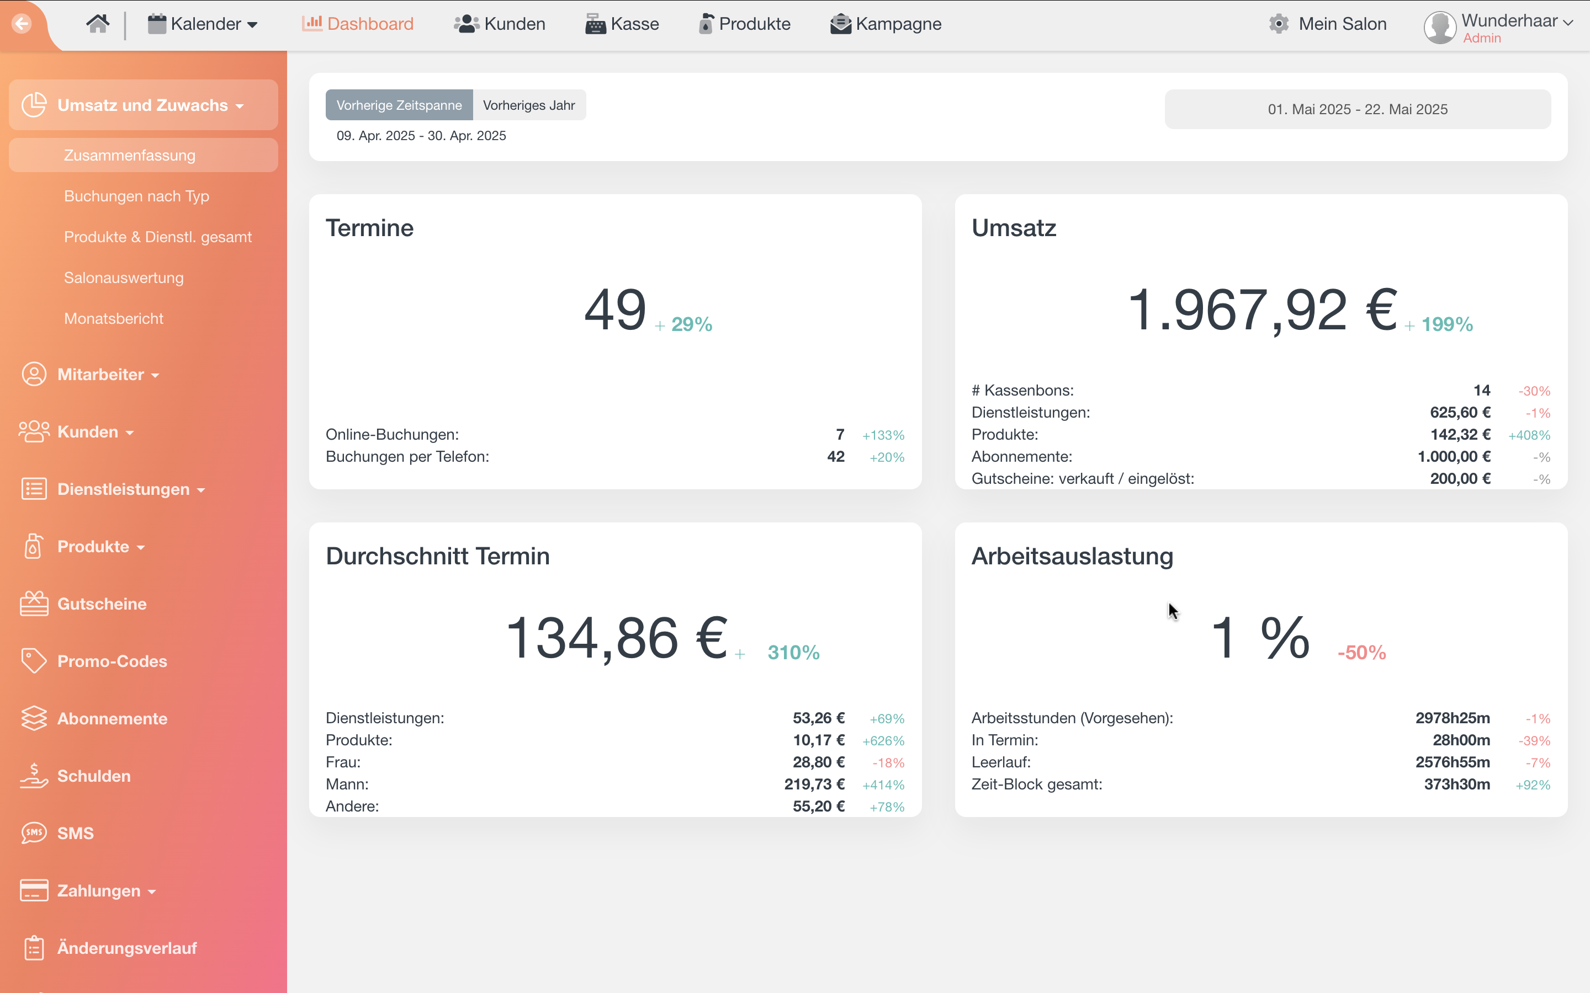Expand Mitarbeiter sidebar section
This screenshot has width=1590, height=993.
pos(100,375)
